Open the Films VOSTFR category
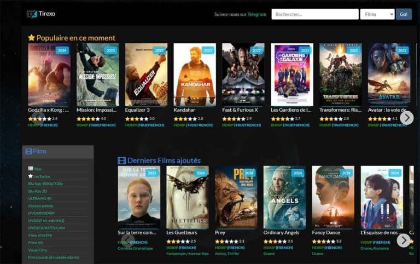The image size is (420, 264). coord(40,236)
